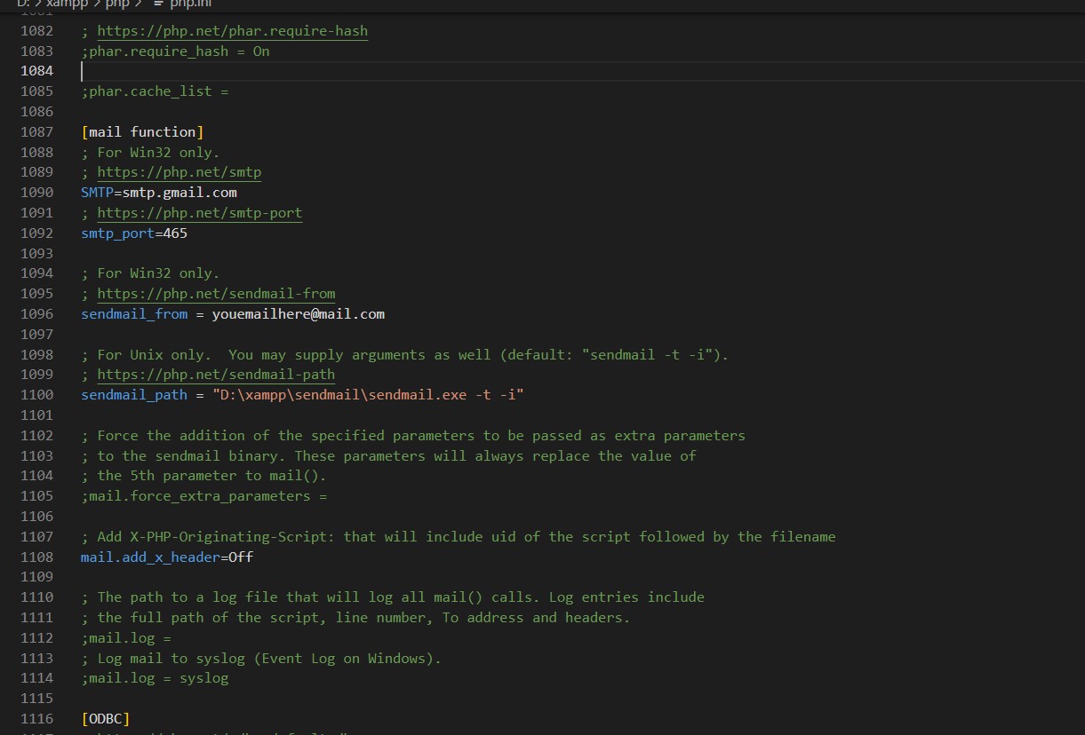Image resolution: width=1085 pixels, height=735 pixels.
Task: Select the [ODBC] section header
Action: pos(105,719)
